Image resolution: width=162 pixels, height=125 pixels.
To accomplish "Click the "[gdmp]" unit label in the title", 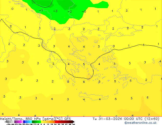I will (x=49, y=119).
